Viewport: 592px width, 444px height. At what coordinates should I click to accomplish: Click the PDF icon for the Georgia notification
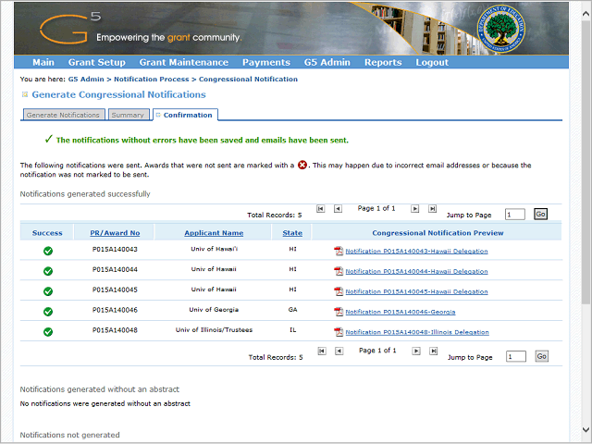tap(339, 312)
